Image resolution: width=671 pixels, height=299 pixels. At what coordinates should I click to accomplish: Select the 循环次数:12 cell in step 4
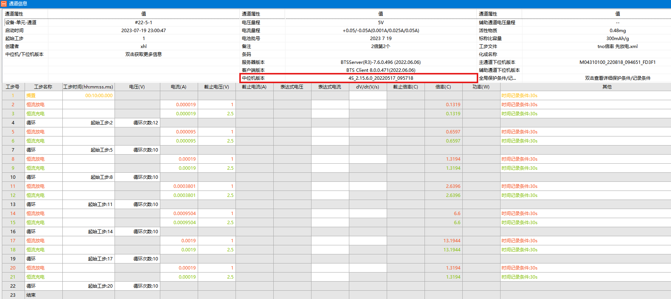click(146, 123)
